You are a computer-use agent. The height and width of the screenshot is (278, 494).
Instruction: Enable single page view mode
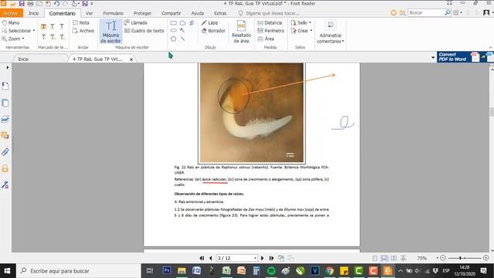pos(375,258)
